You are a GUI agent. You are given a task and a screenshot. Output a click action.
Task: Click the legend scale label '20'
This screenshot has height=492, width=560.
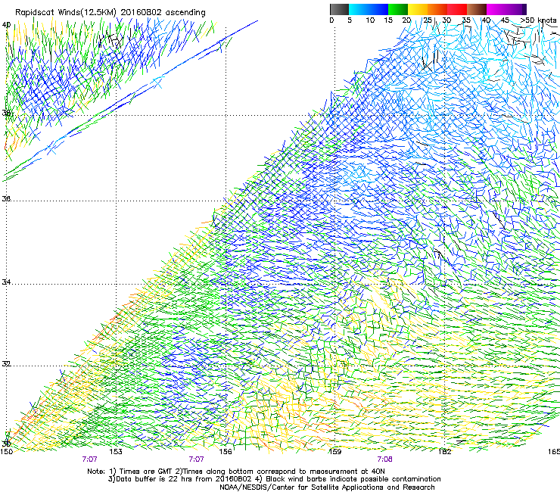[406, 20]
